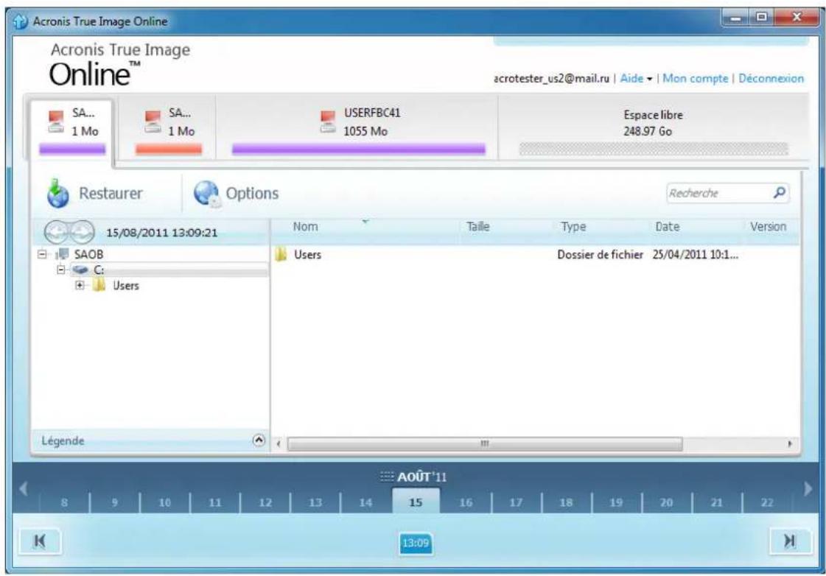This screenshot has height=576, width=826.
Task: Click the scrollbar right arrow
Action: click(x=790, y=444)
